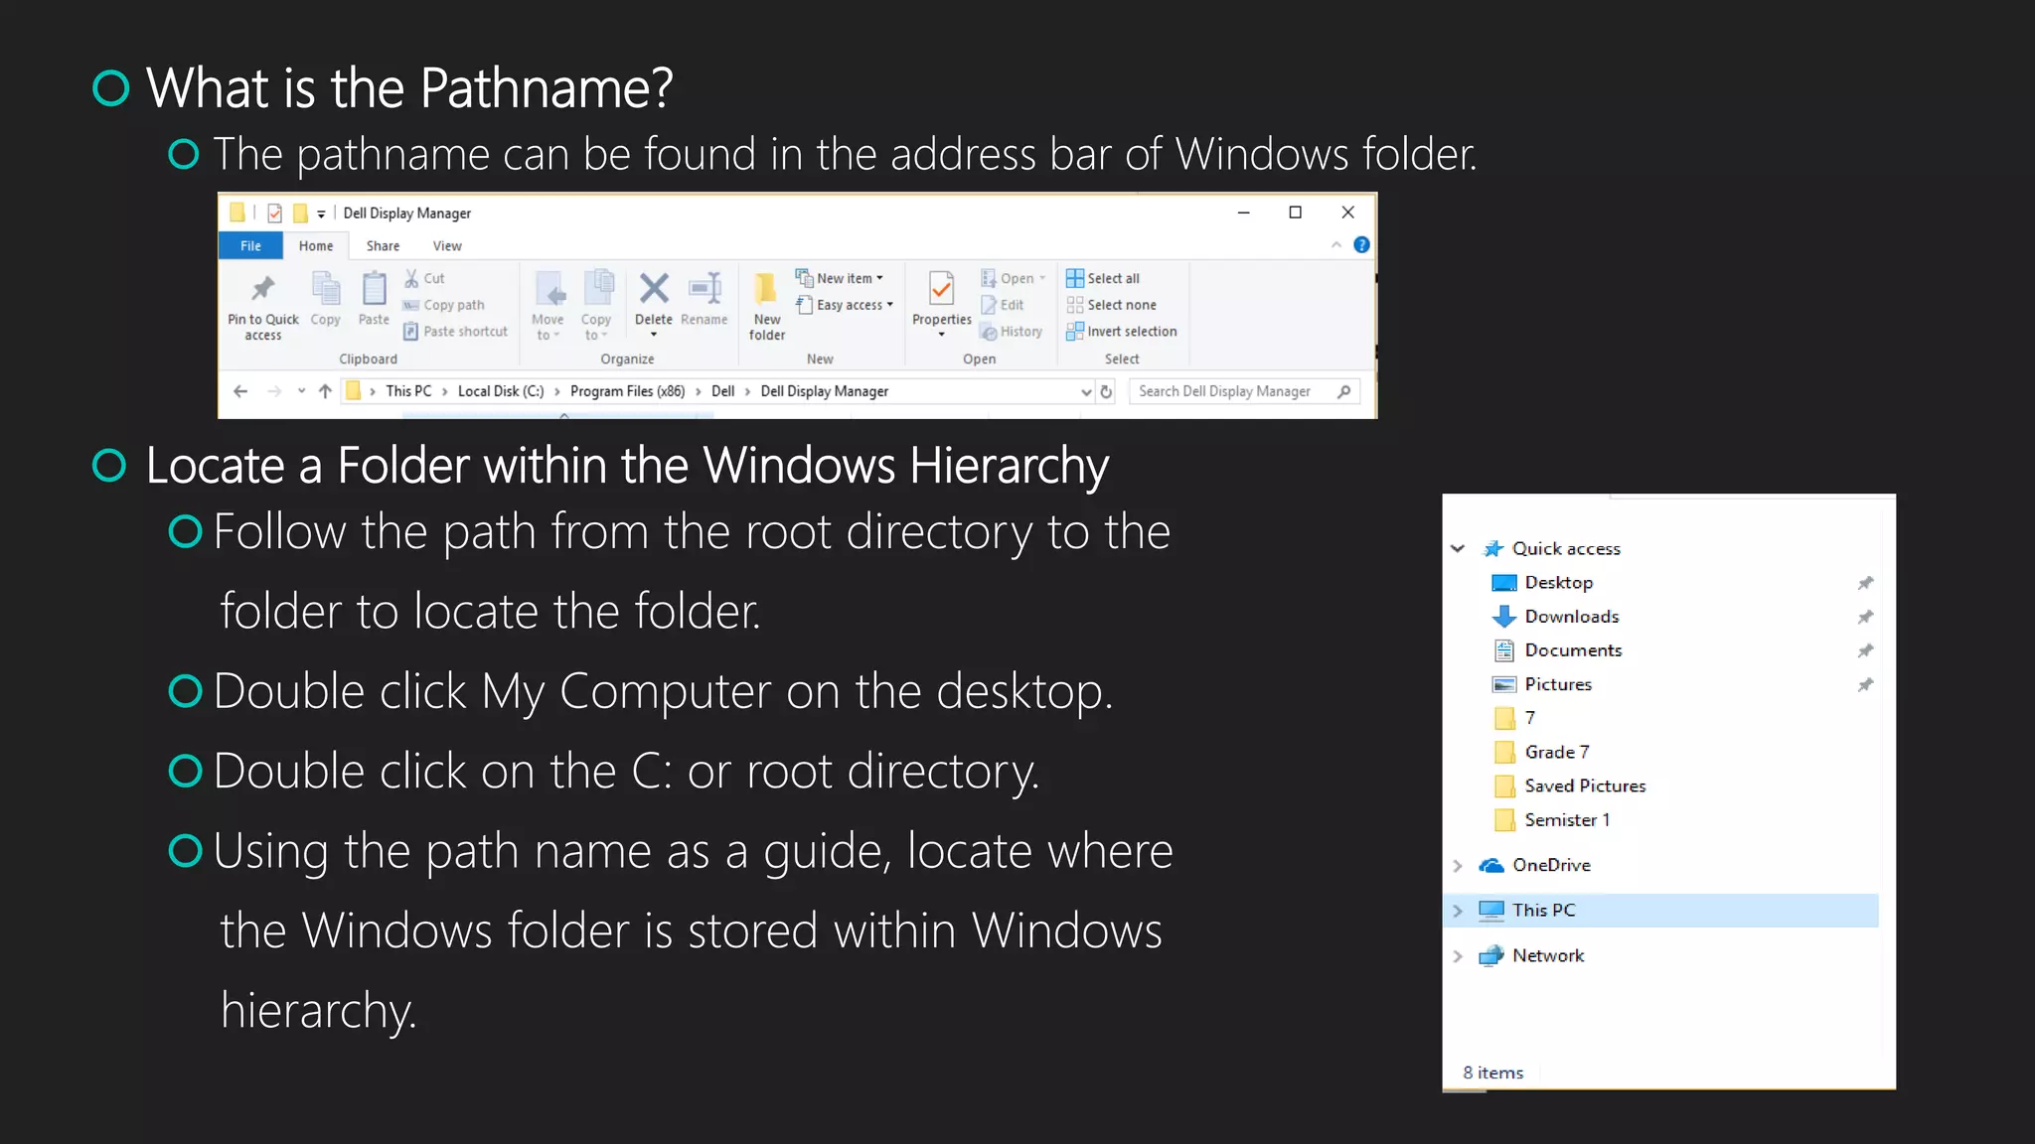The image size is (2035, 1144).
Task: Click the Rename icon
Action: click(x=704, y=288)
